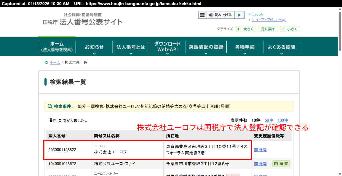The width and height of the screenshot is (342, 176).
Task: Switch the site to English
Action: [x=257, y=14]
